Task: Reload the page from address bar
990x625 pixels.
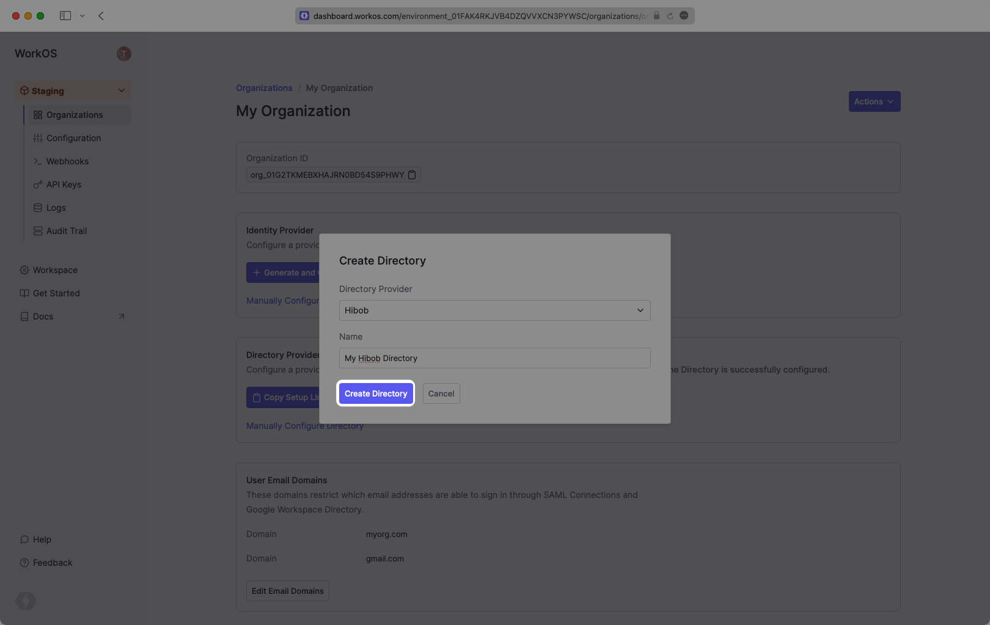Action: [670, 16]
